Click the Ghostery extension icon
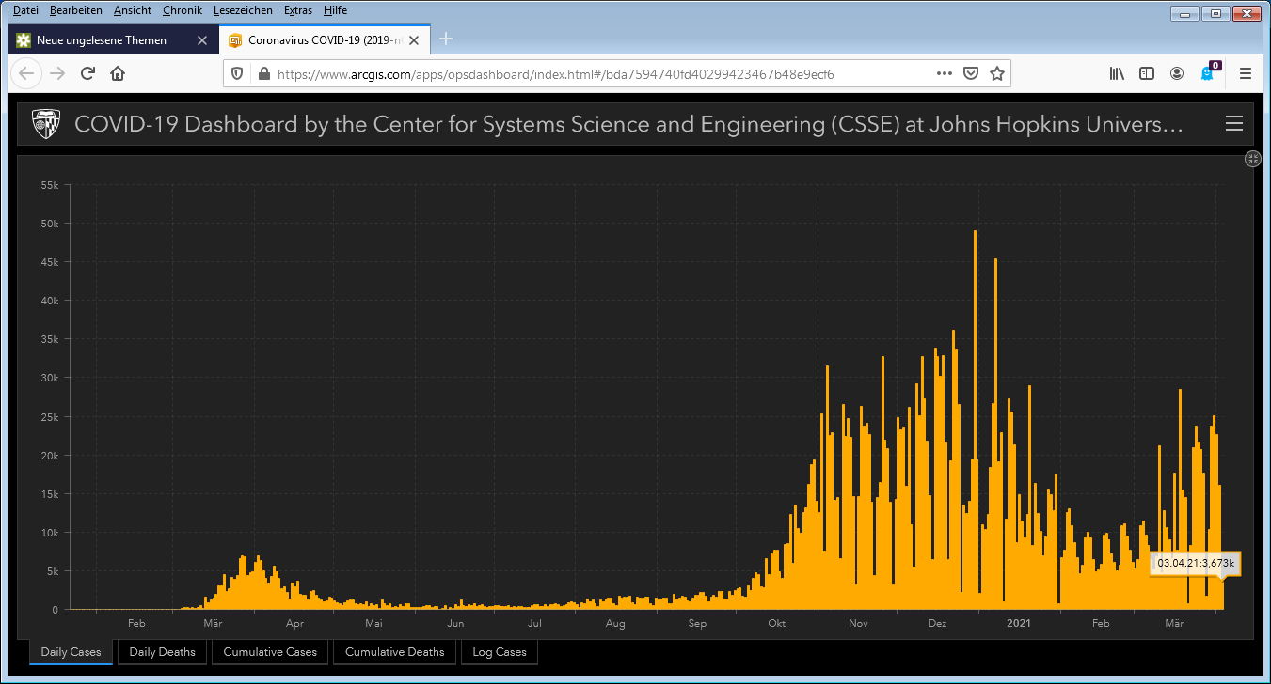 pyautogui.click(x=1208, y=73)
